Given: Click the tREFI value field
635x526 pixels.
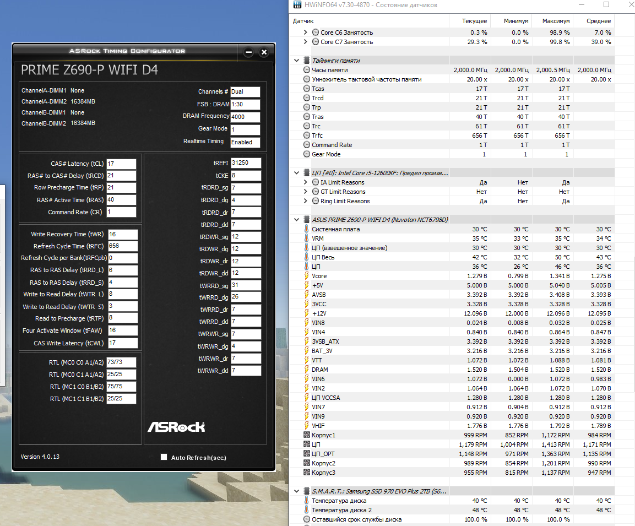Looking at the screenshot, I should click(x=246, y=163).
